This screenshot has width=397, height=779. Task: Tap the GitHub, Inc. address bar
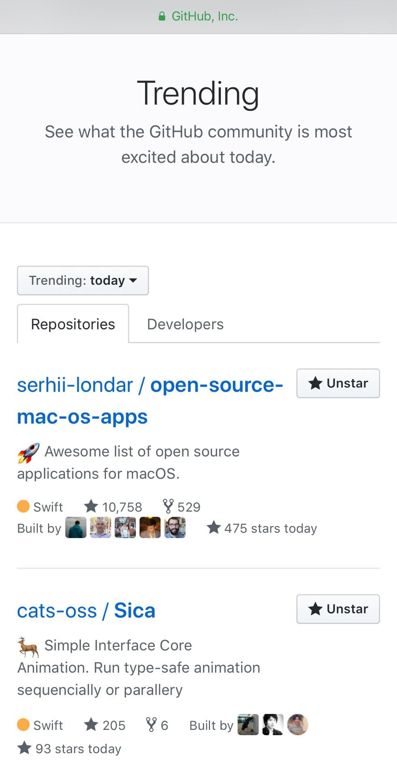pos(198,17)
